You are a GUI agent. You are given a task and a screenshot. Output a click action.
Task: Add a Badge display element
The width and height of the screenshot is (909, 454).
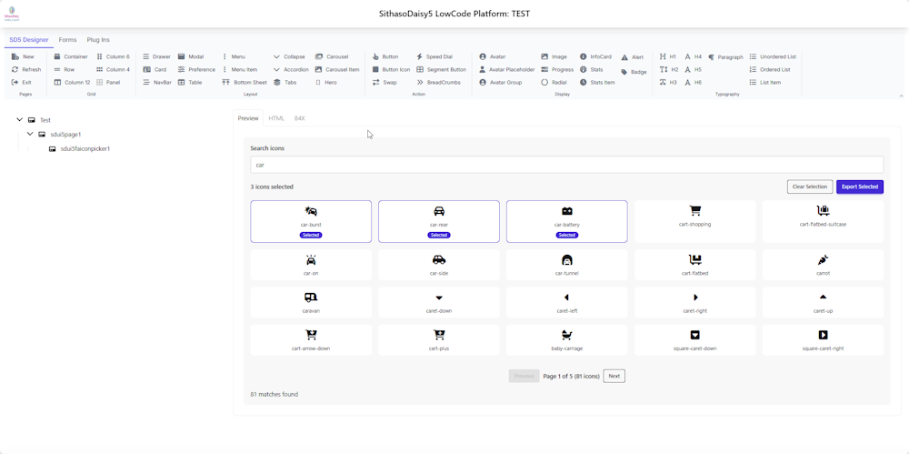pos(634,72)
